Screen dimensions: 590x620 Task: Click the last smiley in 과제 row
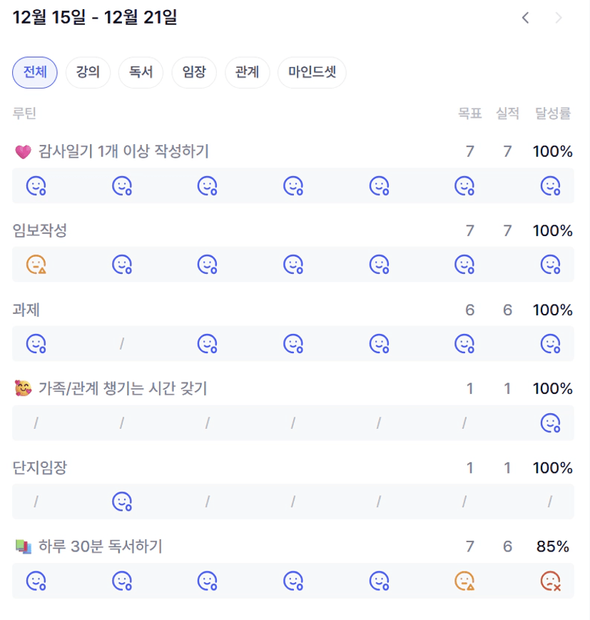[550, 344]
